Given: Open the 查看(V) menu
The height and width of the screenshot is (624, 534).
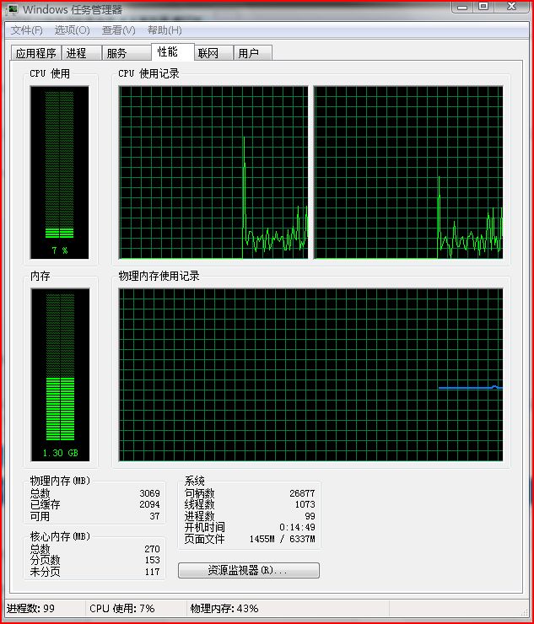Looking at the screenshot, I should click(x=119, y=30).
